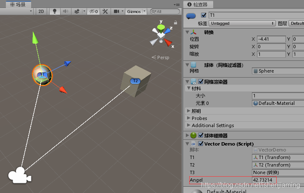Toggle the Persp projection label
304x193 pixels.
click(160, 57)
